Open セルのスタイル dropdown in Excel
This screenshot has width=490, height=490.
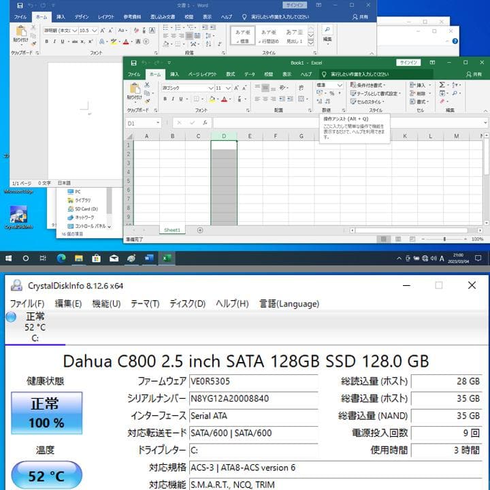coord(367,102)
